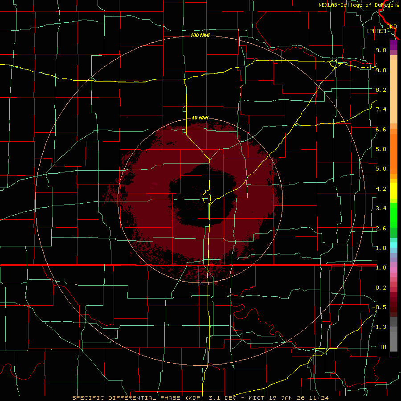Viewport: 401px width, 401px height.
Task: Pick the purple segment atop the color scale
Action: click(393, 45)
